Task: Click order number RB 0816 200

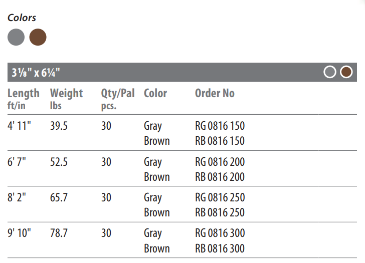Action: coord(220,177)
